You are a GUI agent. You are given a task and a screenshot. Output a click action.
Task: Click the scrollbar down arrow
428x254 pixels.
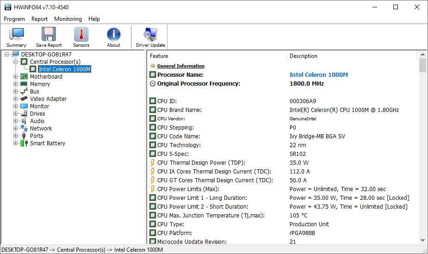point(422,240)
